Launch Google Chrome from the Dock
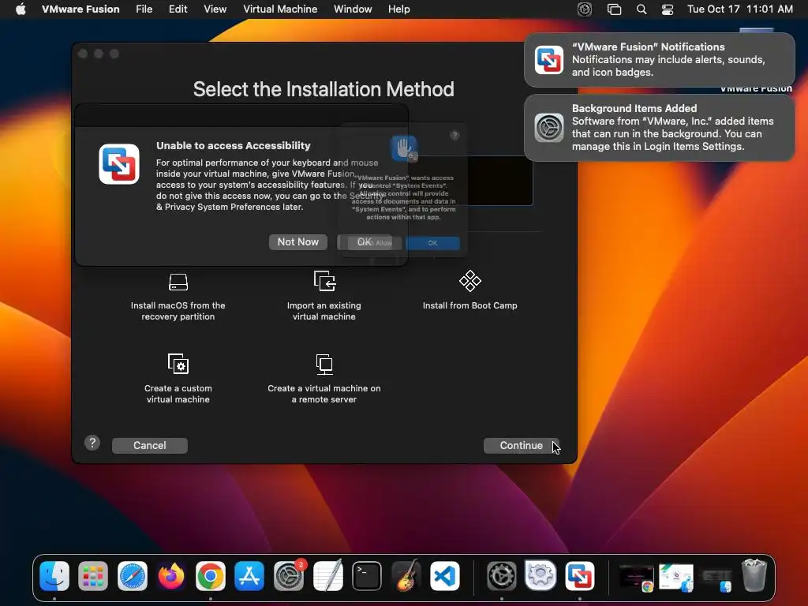 click(x=210, y=575)
